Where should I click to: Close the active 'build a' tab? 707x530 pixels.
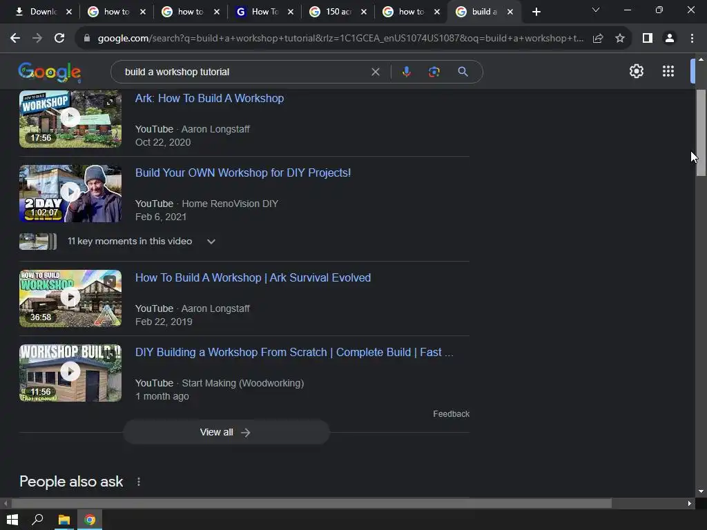pyautogui.click(x=510, y=12)
